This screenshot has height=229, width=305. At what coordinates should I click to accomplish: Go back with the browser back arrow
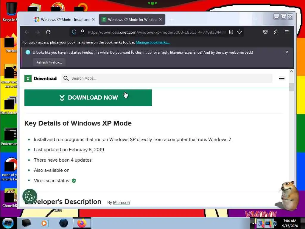pos(27,32)
